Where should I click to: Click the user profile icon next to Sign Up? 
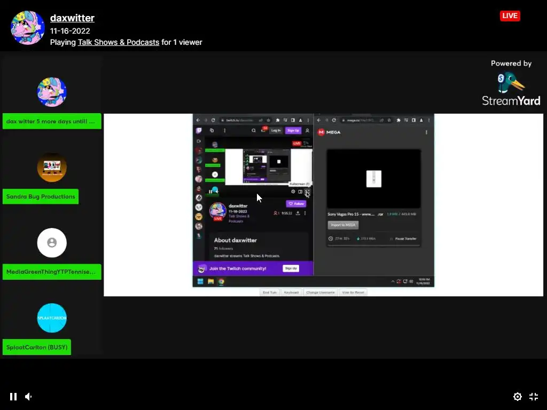[307, 130]
